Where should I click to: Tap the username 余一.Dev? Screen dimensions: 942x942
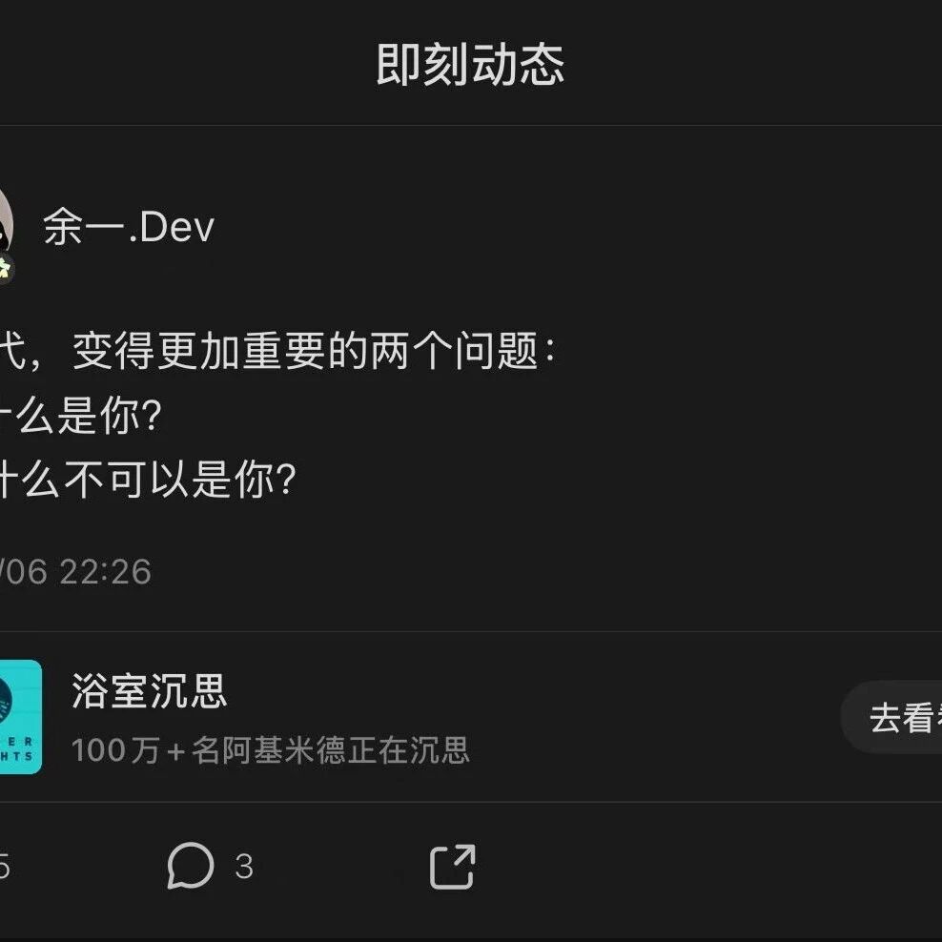click(x=129, y=227)
